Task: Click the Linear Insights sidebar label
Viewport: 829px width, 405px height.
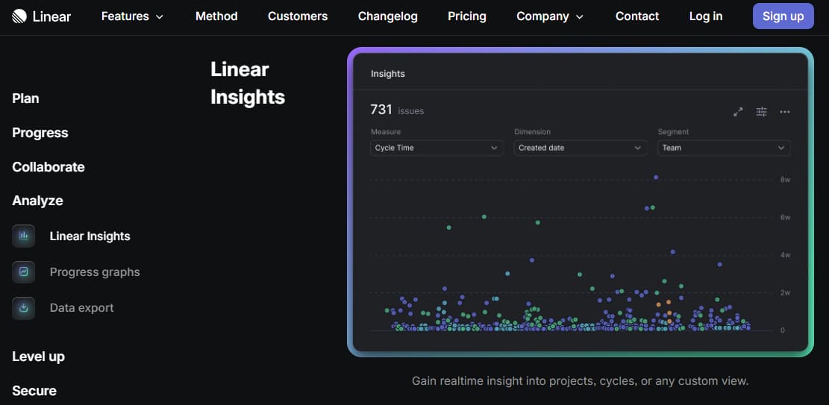Action: click(x=90, y=236)
